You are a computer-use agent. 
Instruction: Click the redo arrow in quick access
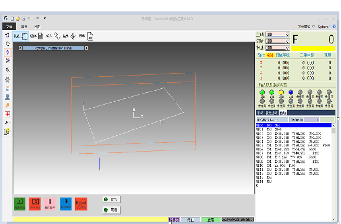click(37, 18)
